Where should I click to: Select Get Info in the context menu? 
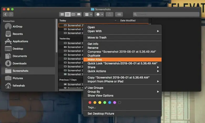click(122, 44)
